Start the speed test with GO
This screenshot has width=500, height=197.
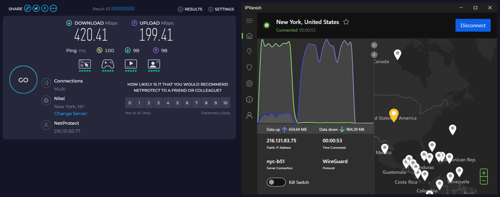(23, 80)
